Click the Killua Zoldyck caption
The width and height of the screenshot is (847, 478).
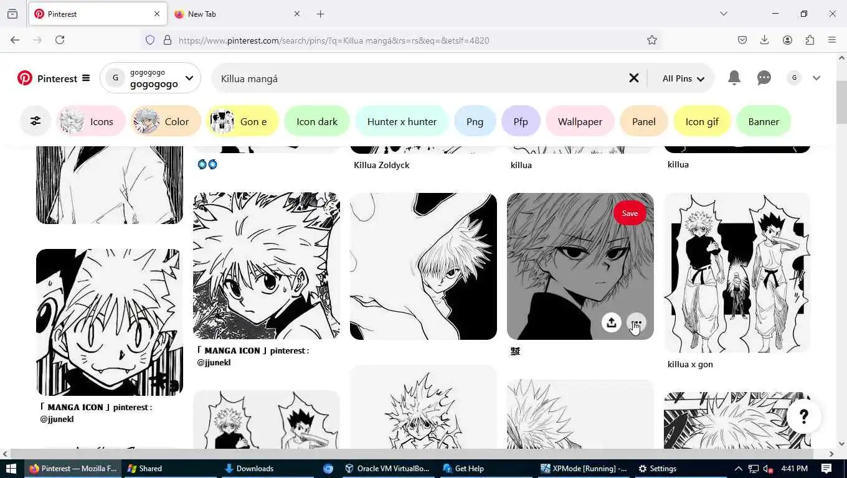coord(381,165)
